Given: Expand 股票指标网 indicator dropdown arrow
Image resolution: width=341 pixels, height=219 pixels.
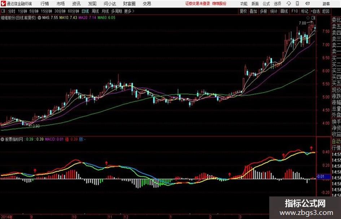Looking at the screenshot, I should pyautogui.click(x=3, y=139).
